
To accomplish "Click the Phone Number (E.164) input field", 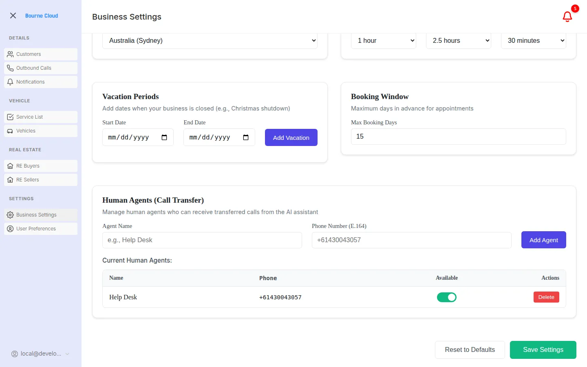I will [412, 240].
